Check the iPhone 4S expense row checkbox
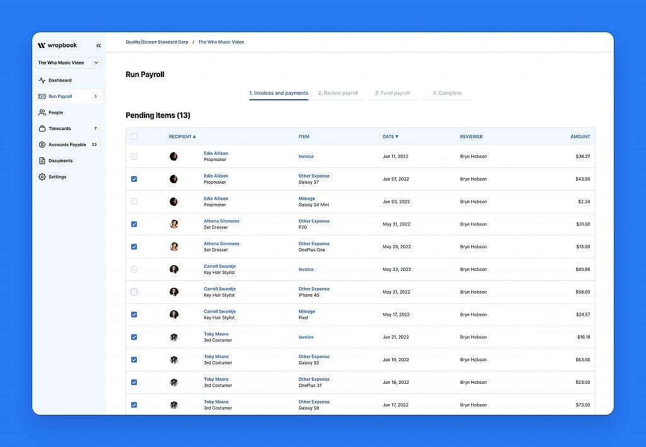The image size is (646, 447). click(134, 292)
